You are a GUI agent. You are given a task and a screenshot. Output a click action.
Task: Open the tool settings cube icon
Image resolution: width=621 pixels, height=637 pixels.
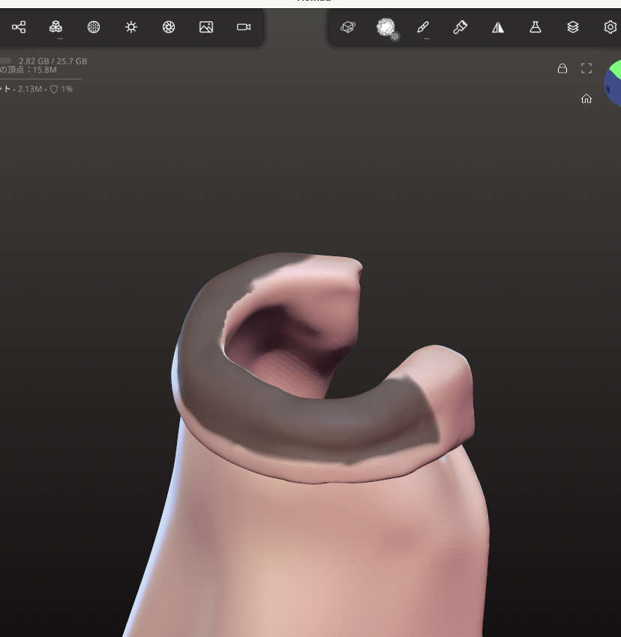pyautogui.click(x=348, y=27)
